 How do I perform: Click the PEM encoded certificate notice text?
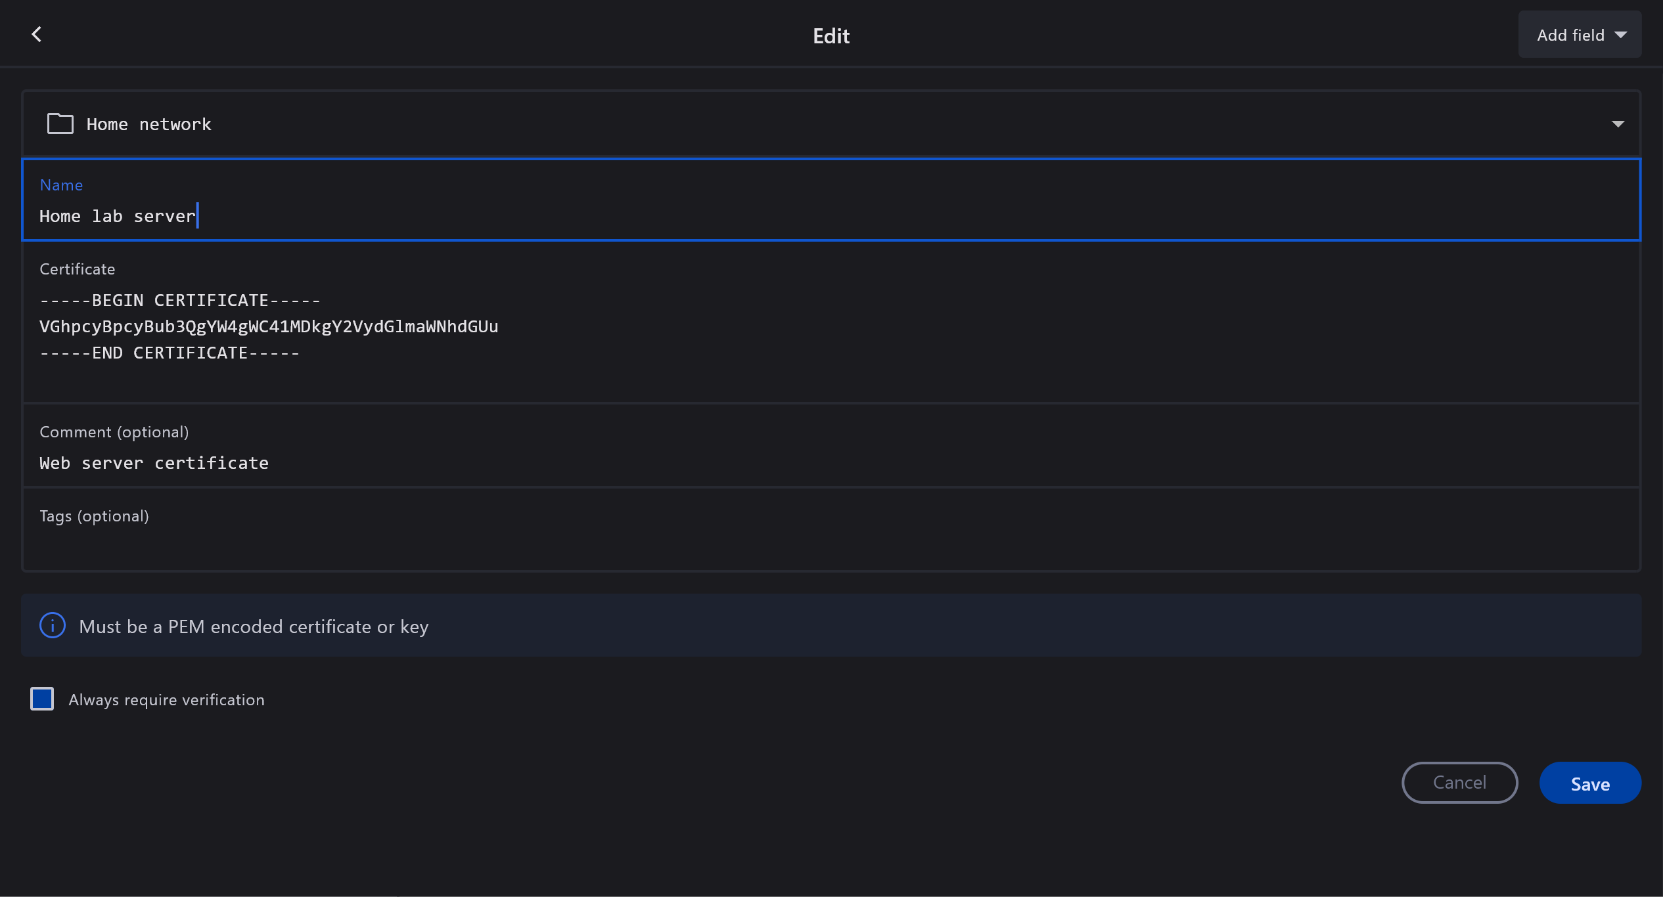coord(254,626)
